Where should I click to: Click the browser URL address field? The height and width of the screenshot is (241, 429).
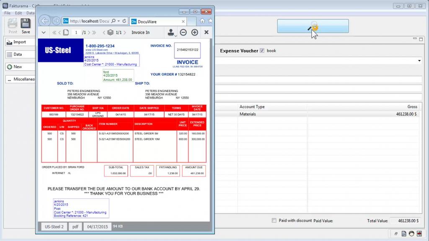(x=90, y=21)
